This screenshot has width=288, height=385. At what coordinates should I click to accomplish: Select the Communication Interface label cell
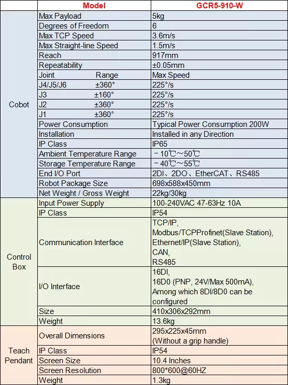pos(94,243)
